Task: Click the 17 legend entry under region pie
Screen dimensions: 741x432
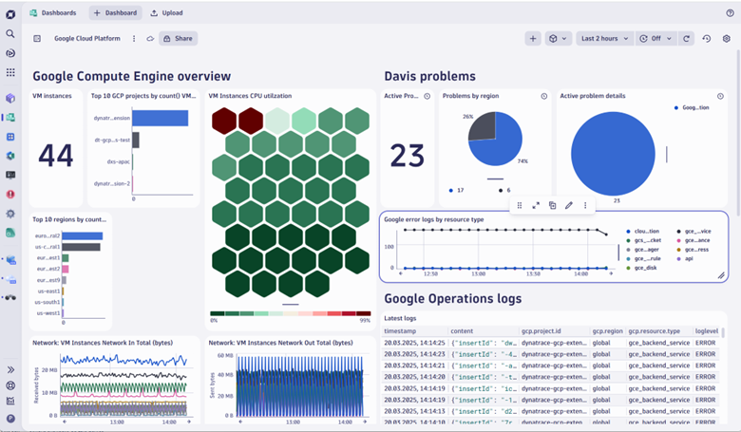Action: [x=457, y=190]
